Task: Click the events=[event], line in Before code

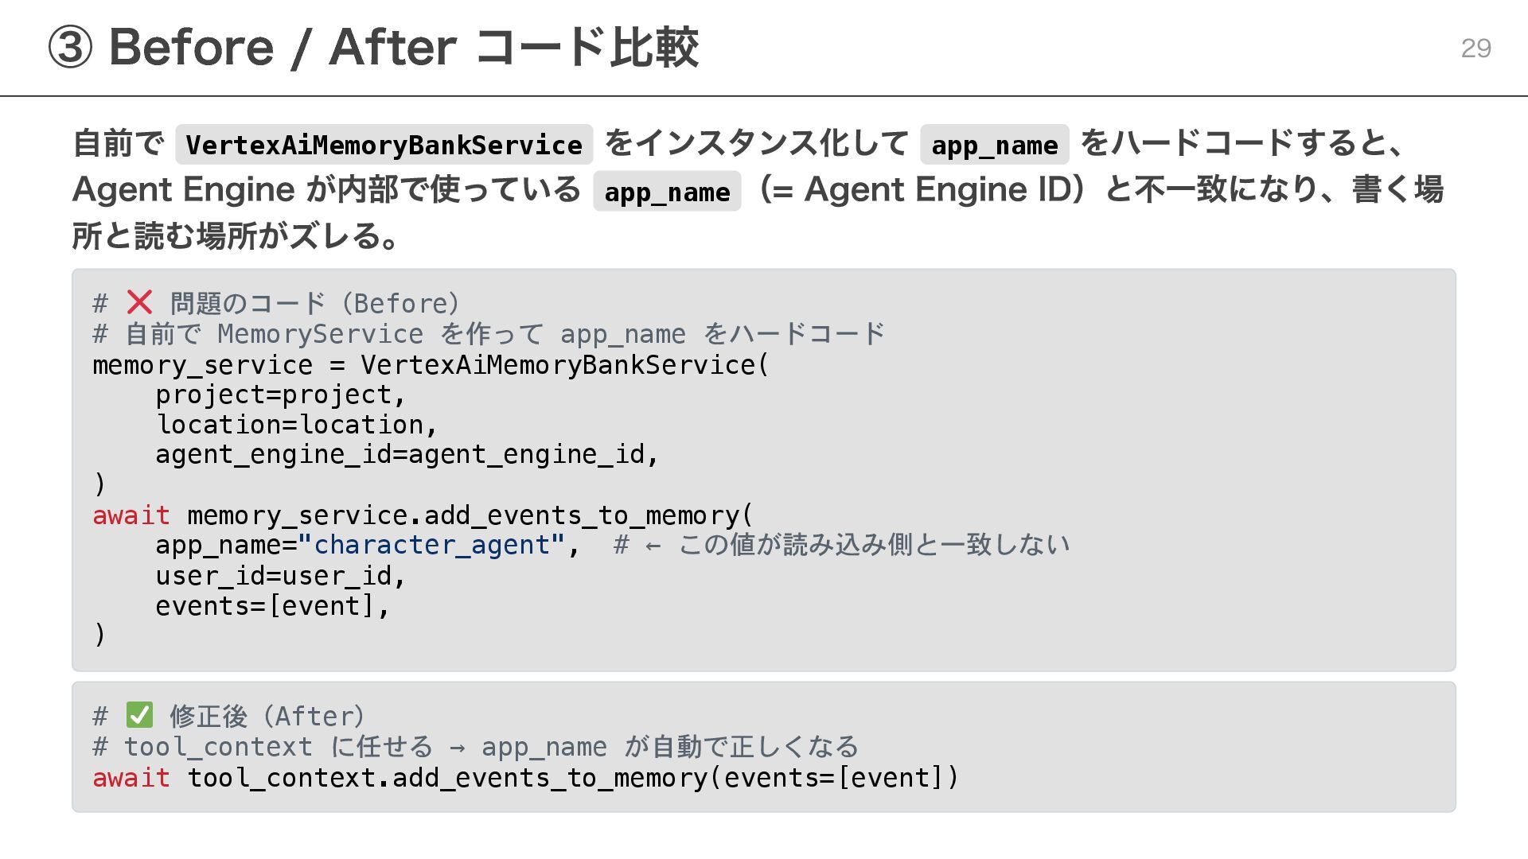Action: click(x=272, y=606)
